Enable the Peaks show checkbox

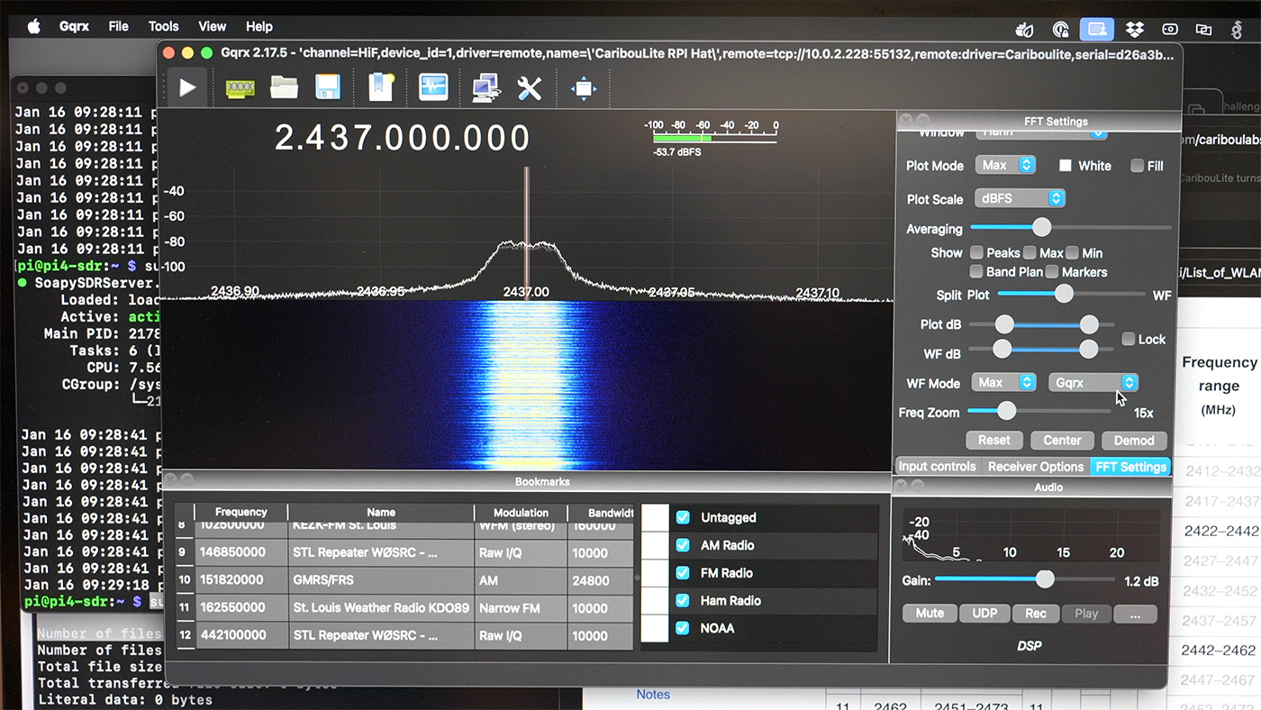tap(976, 253)
